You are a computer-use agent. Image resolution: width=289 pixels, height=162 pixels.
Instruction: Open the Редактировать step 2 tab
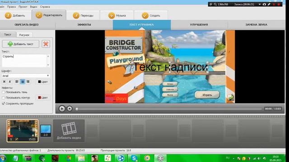click(49, 15)
